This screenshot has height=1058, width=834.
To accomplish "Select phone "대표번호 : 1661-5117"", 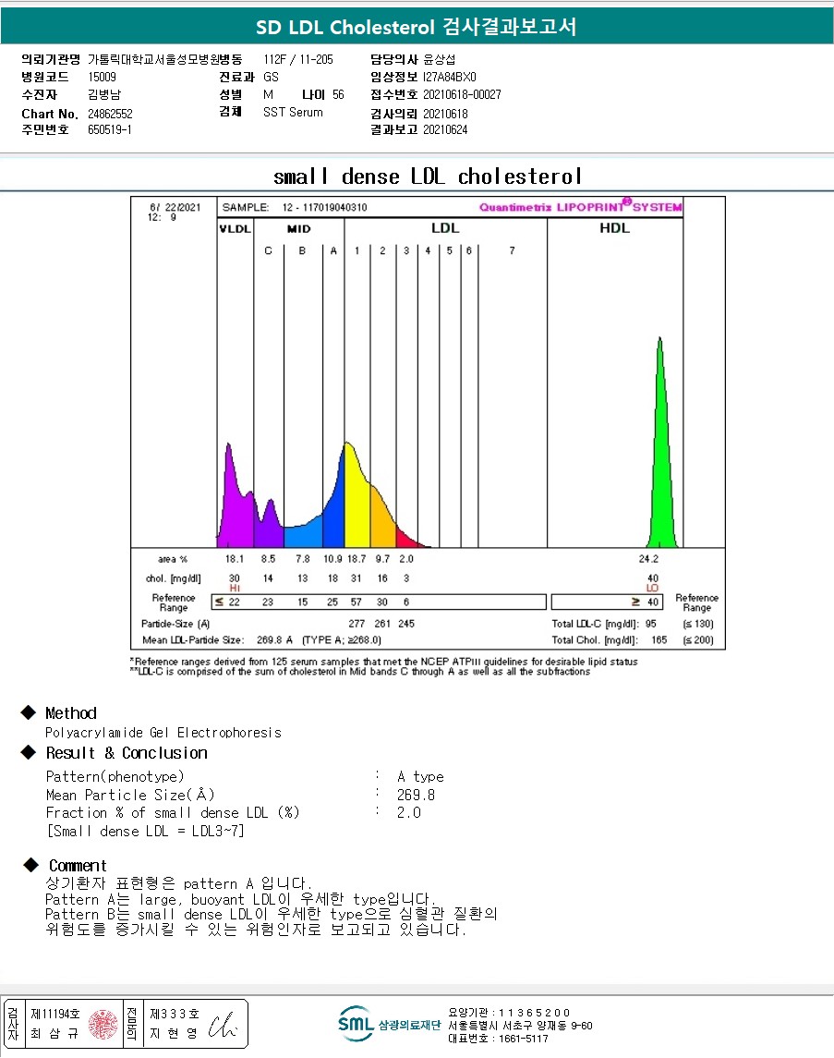I will click(x=498, y=1039).
